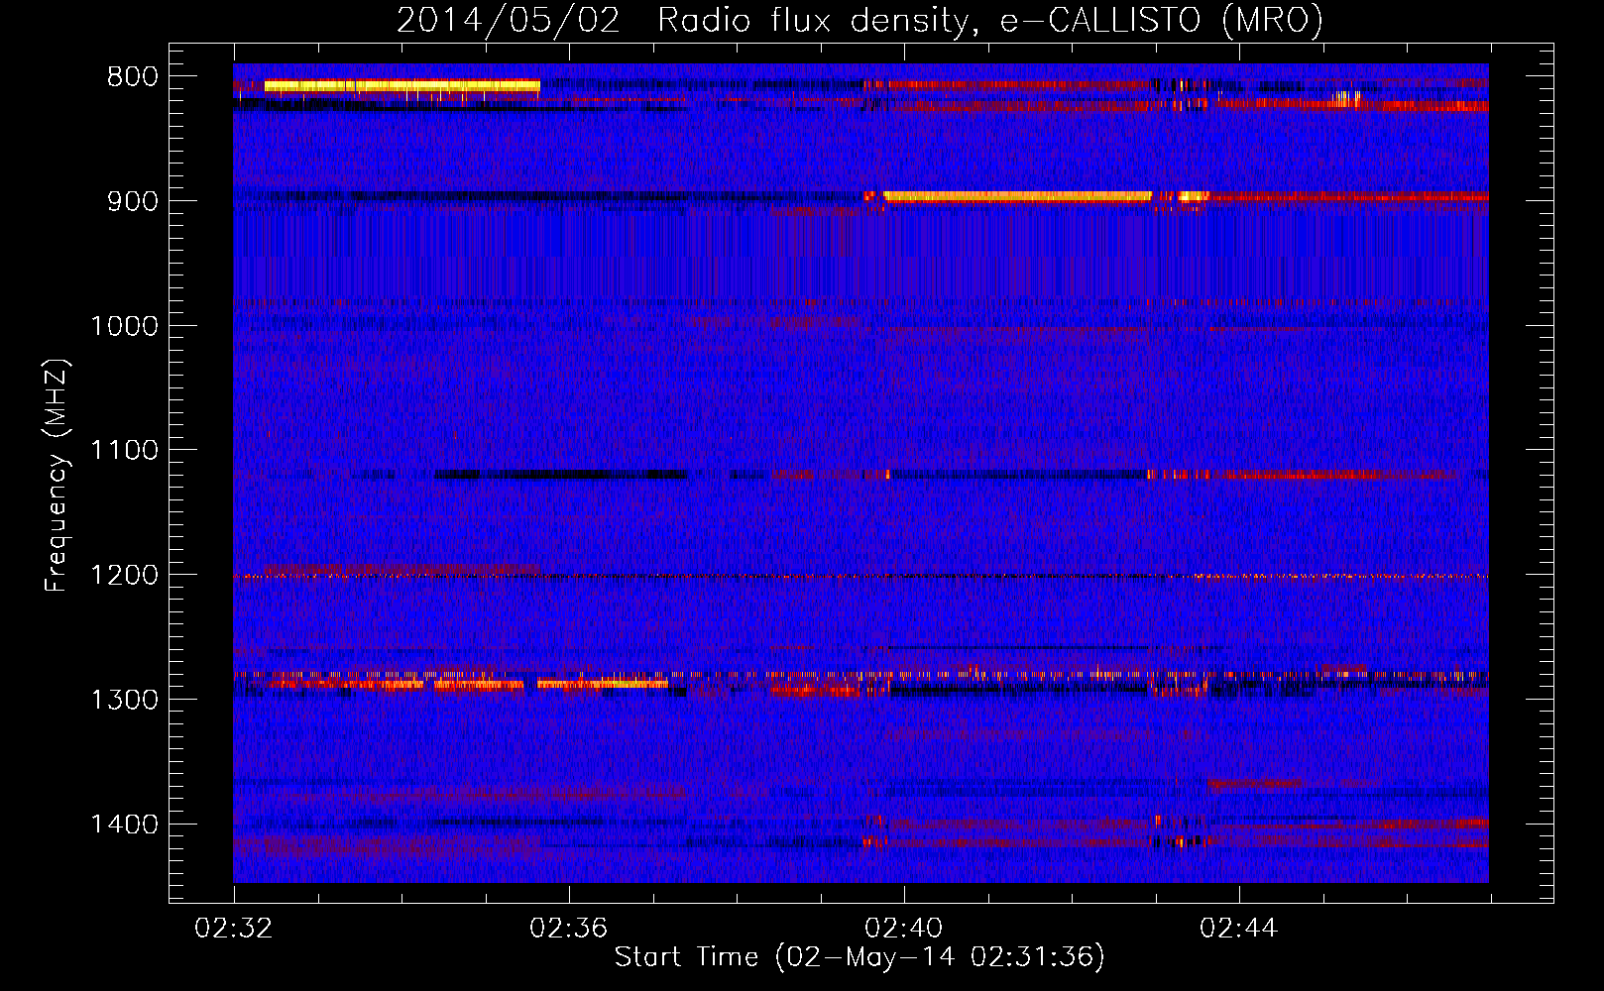Click the bright yellow burst band near 800 MHz
This screenshot has height=991, width=1604.
(401, 87)
